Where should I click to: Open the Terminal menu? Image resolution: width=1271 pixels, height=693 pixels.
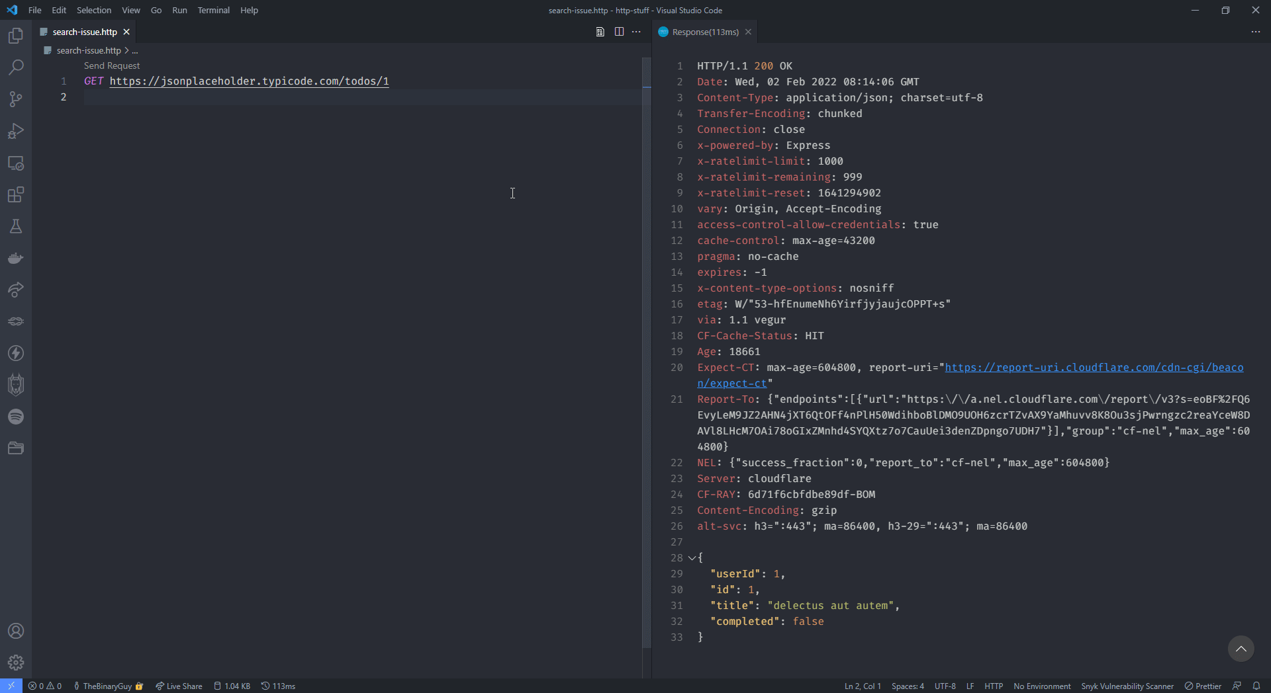(x=213, y=10)
